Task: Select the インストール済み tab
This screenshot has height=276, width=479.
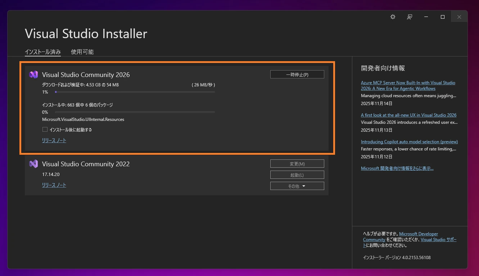Action: [42, 51]
